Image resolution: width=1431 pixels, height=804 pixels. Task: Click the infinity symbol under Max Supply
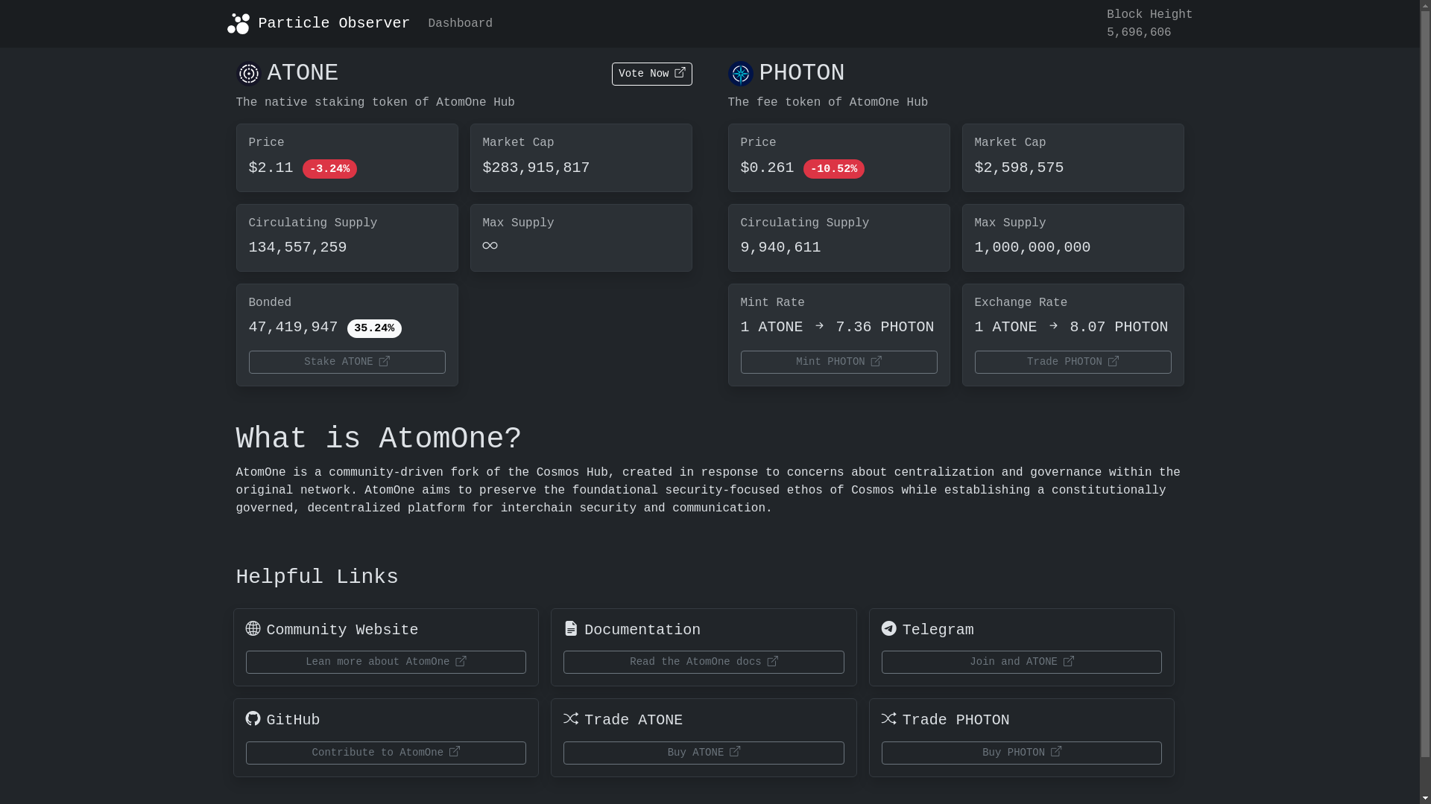[x=490, y=246]
